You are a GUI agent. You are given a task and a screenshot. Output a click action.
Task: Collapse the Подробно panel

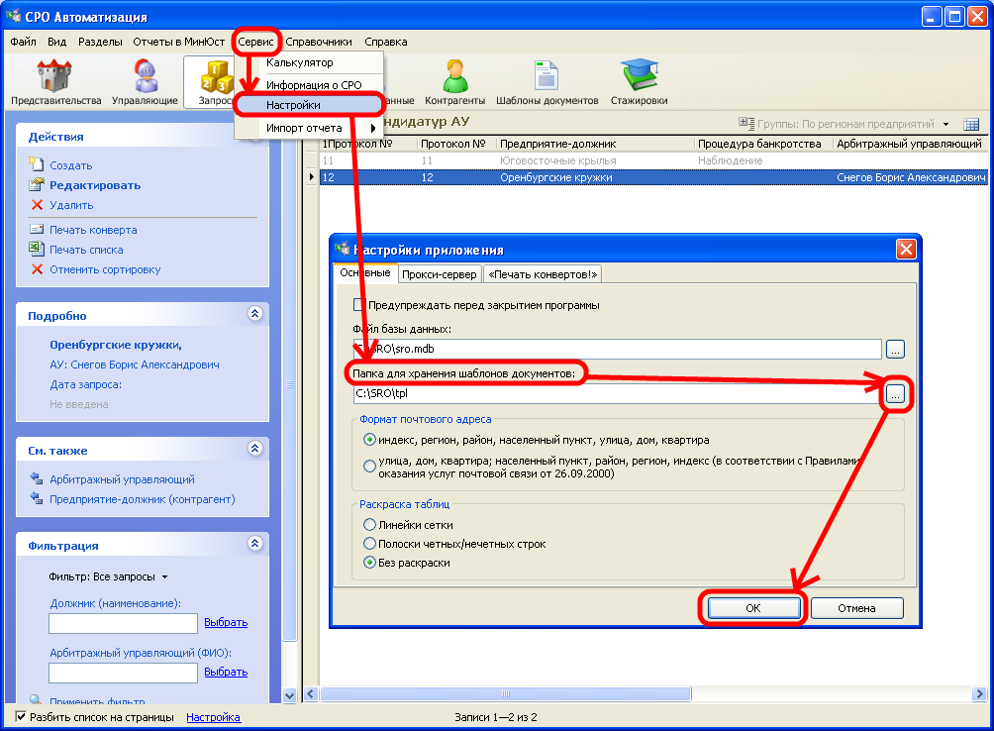click(x=254, y=314)
